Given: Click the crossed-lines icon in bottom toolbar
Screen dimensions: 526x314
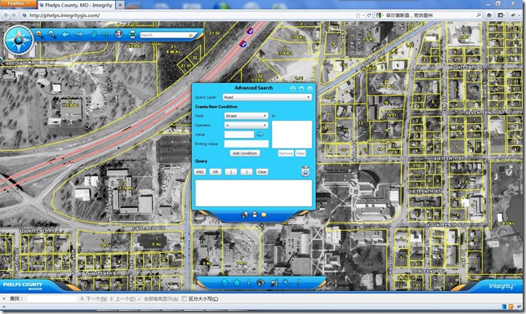Looking at the screenshot, I should 274,283.
